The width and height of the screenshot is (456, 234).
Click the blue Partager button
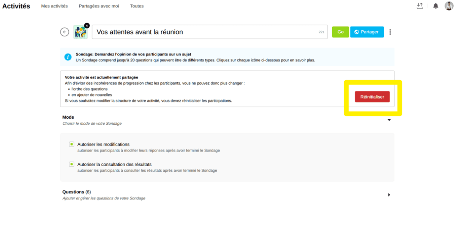coord(367,32)
